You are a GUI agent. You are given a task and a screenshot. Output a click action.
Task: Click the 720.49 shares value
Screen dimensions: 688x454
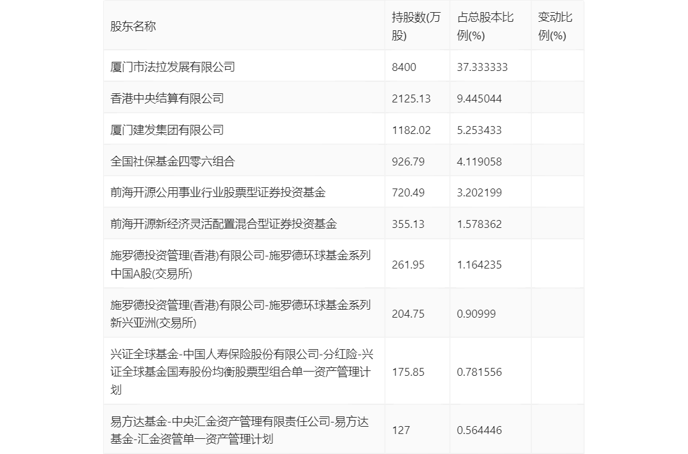pyautogui.click(x=408, y=192)
